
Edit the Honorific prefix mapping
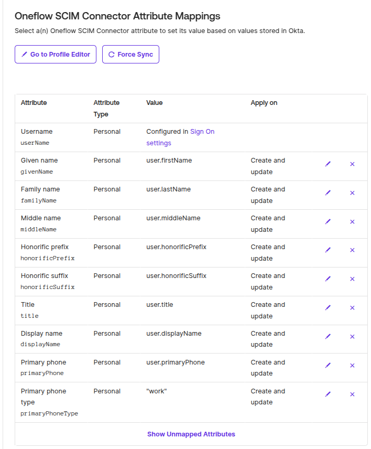tap(328, 250)
